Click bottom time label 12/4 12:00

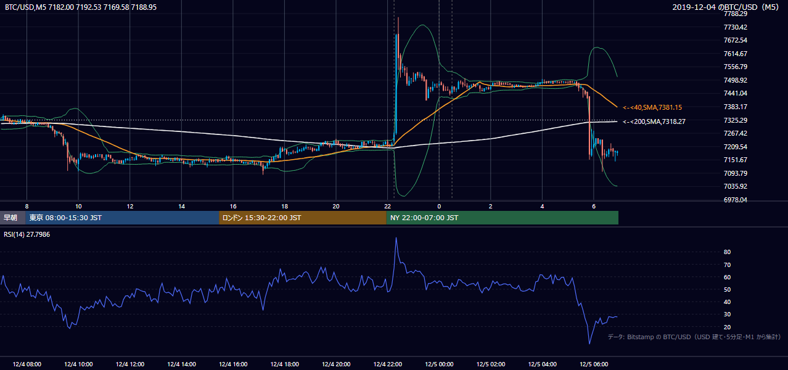(129, 364)
